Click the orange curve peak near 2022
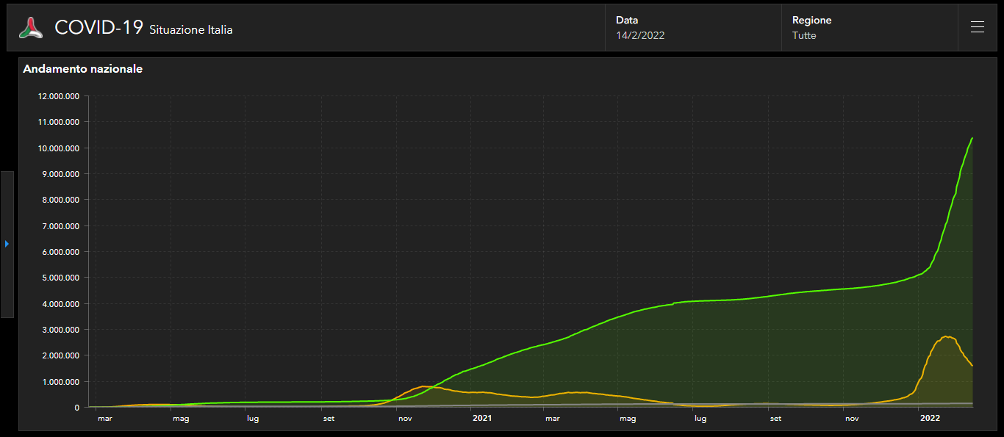The width and height of the screenshot is (1004, 437). [947, 336]
